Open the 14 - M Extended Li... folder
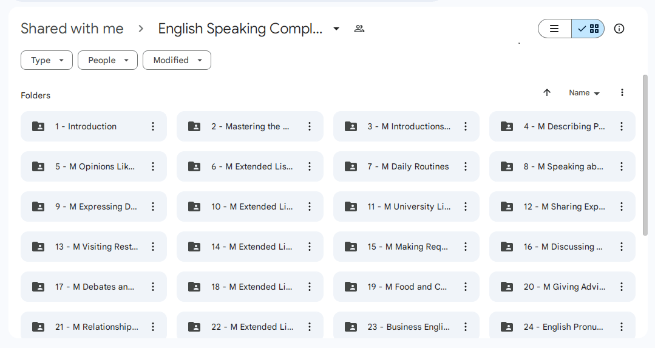 coord(250,247)
